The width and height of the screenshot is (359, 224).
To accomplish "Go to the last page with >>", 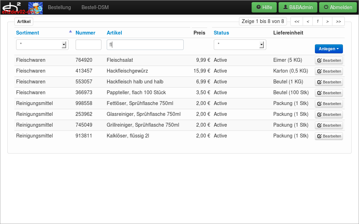I will pyautogui.click(x=338, y=22).
